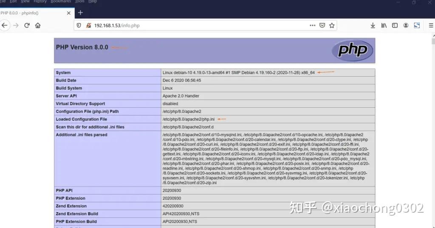
Task: Go back to the previous page
Action: point(5,25)
